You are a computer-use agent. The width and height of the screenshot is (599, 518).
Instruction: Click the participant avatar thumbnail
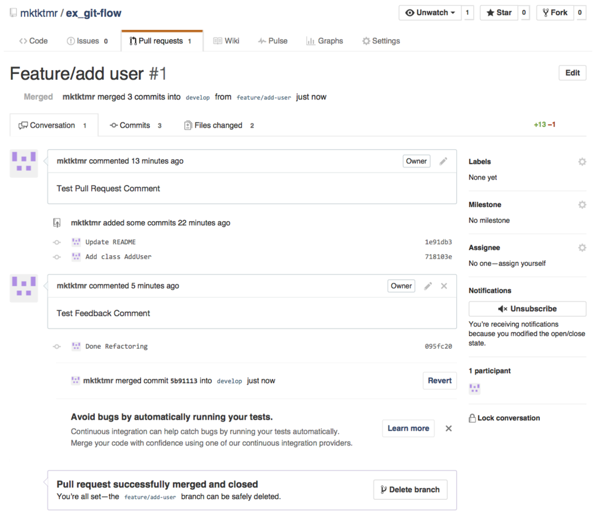point(474,389)
